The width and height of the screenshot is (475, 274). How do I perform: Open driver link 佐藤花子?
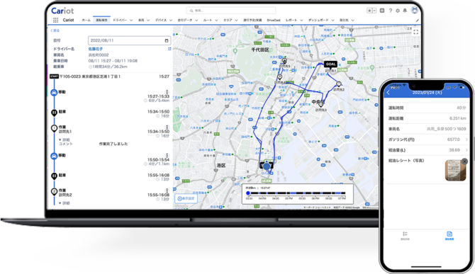coord(96,49)
